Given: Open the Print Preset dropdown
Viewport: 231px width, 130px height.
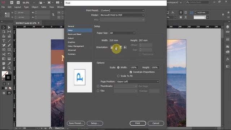Looking at the screenshot, I should [x=122, y=10].
